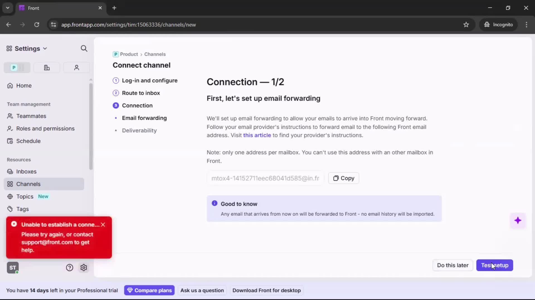The height and width of the screenshot is (300, 535).
Task: Navigate to Channels in the sidebar
Action: point(28,184)
